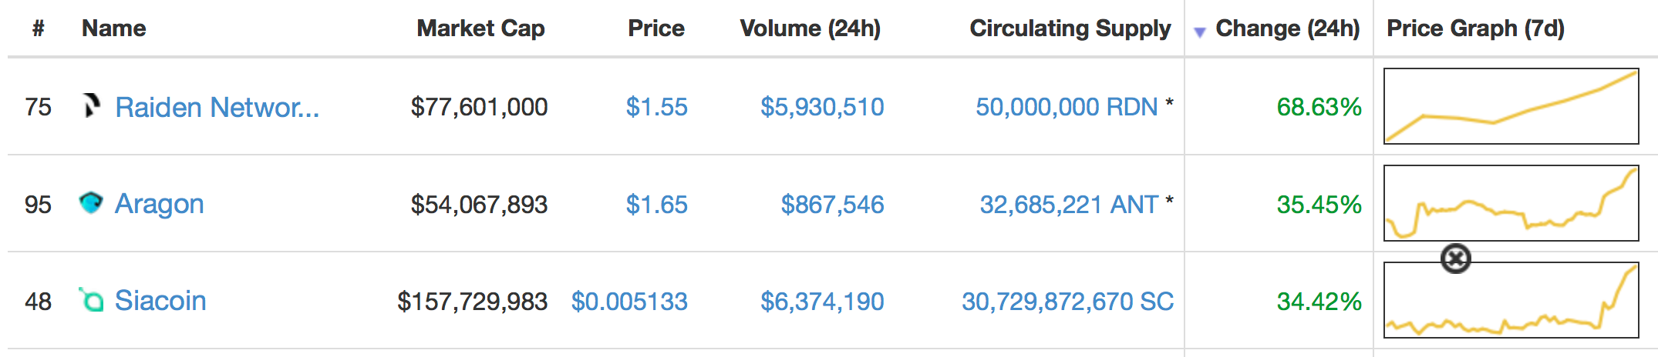Sort by the # rank column header
Screen dimensions: 1658x357
pos(39,28)
